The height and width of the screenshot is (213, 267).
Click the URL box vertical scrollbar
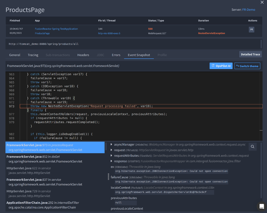[x=261, y=44]
